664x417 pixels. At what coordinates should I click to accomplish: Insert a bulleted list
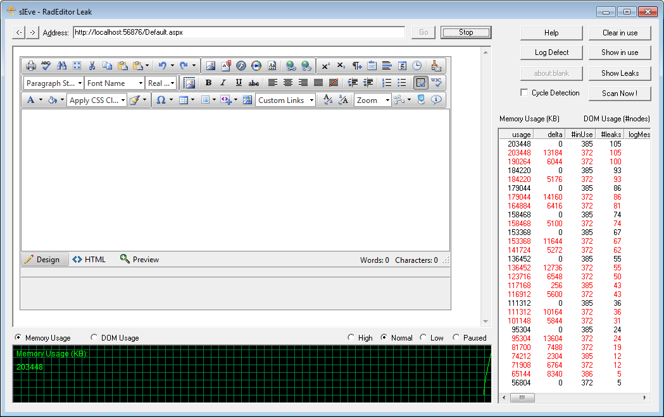[x=402, y=83]
